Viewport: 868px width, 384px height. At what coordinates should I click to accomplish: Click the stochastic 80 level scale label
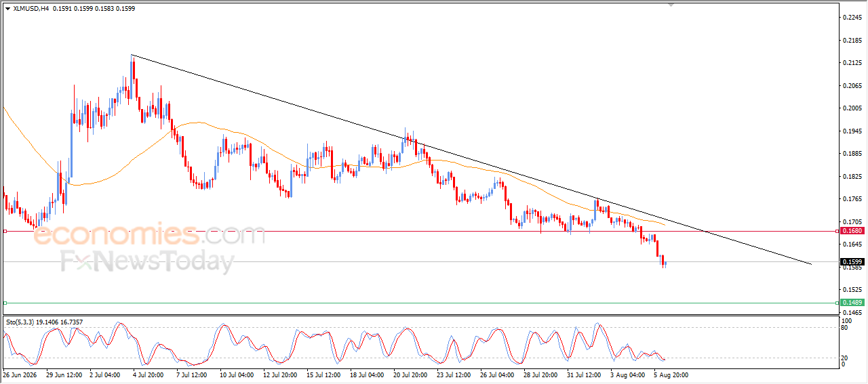coord(844,328)
